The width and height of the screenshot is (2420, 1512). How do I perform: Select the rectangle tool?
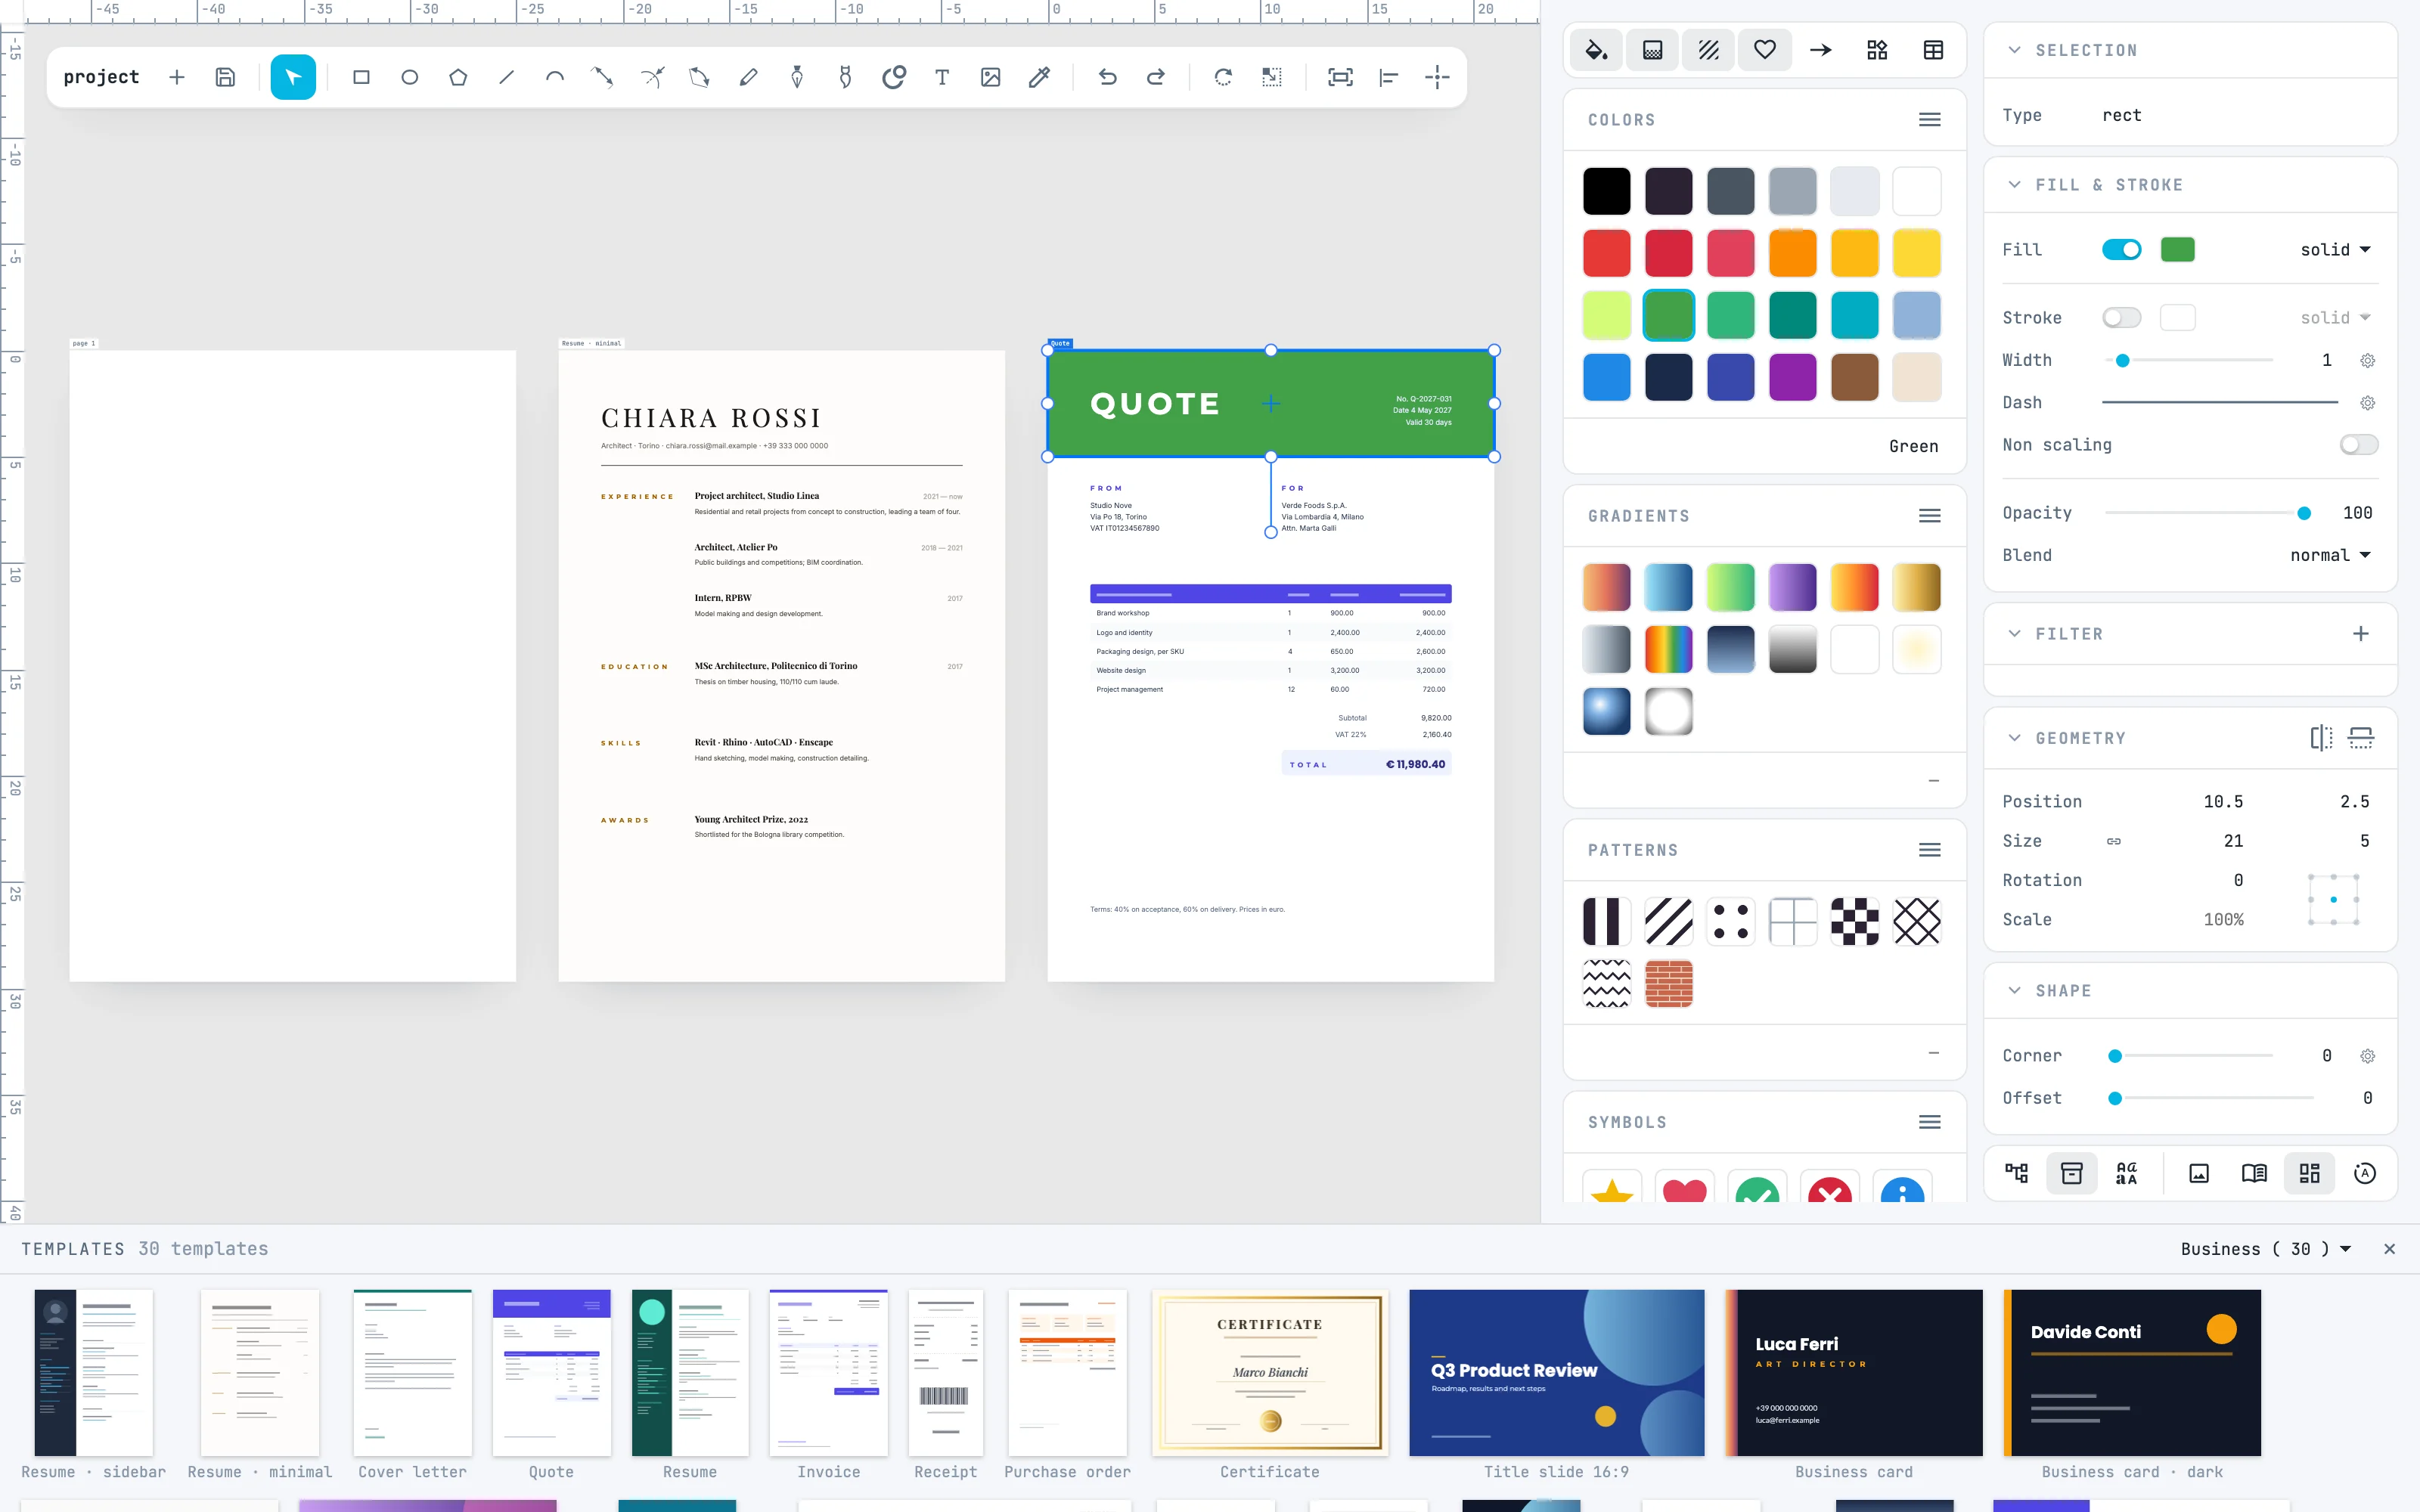click(x=361, y=77)
